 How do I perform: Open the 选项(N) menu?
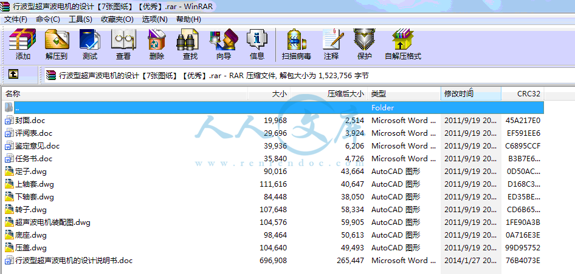[x=155, y=19]
